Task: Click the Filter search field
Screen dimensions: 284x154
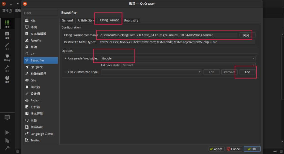Action: point(41,13)
